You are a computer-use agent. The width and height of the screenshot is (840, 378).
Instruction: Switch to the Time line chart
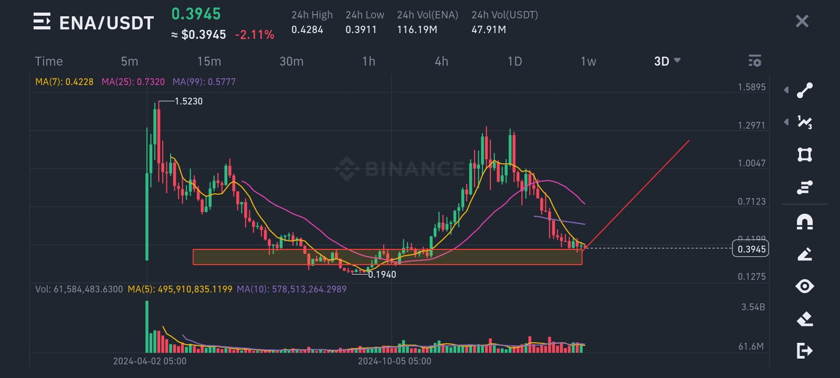coord(49,61)
